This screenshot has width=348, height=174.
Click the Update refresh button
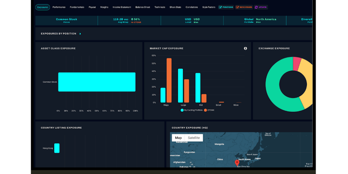coord(261,7)
